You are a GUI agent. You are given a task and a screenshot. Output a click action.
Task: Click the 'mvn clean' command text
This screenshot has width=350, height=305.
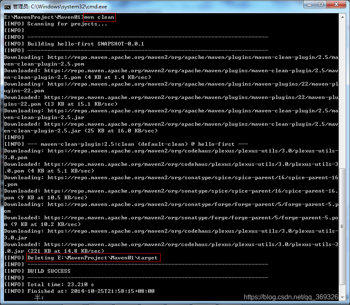pos(99,17)
